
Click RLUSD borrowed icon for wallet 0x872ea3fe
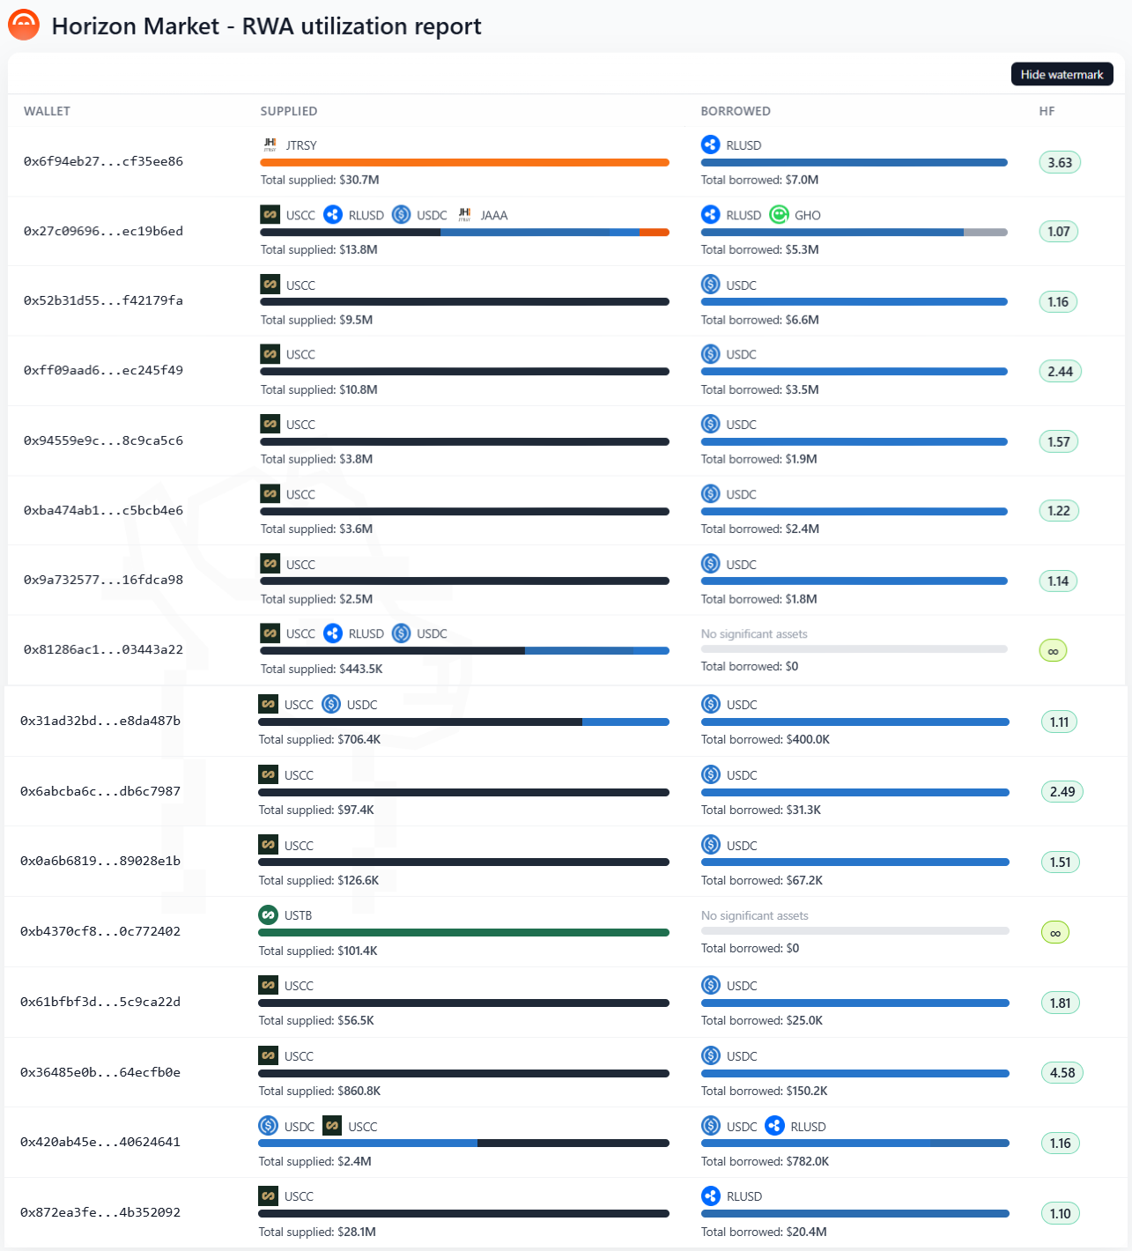[x=711, y=1195]
